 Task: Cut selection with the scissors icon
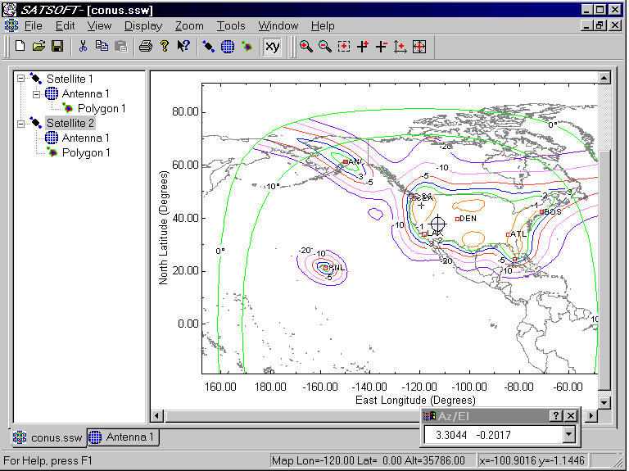tap(83, 47)
